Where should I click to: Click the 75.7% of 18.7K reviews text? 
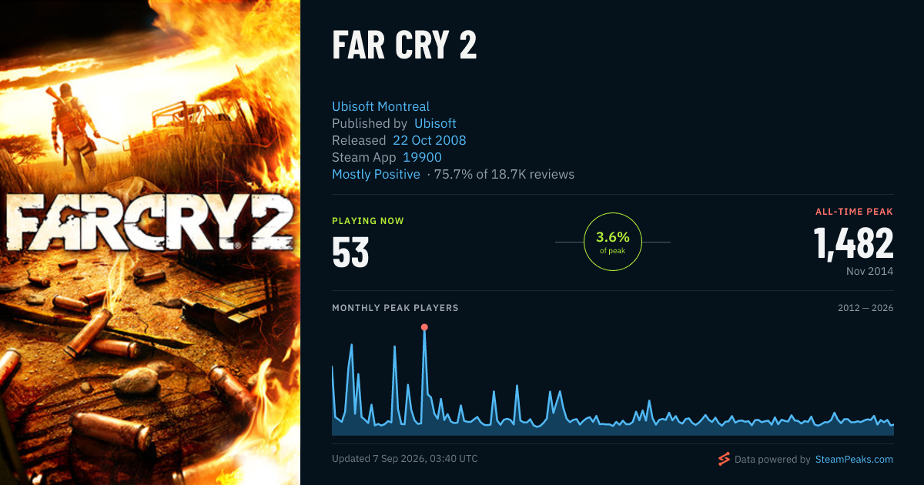pos(504,174)
